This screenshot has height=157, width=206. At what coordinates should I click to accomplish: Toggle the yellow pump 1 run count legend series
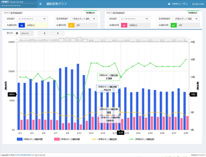(104, 139)
